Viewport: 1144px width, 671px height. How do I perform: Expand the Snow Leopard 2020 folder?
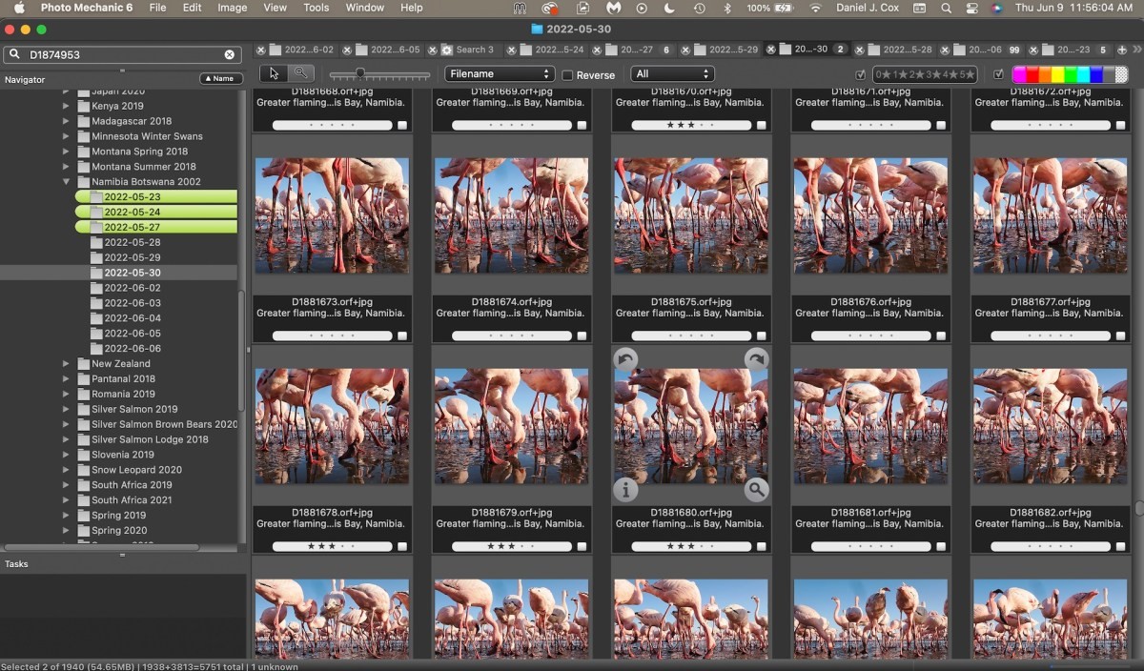click(x=67, y=470)
